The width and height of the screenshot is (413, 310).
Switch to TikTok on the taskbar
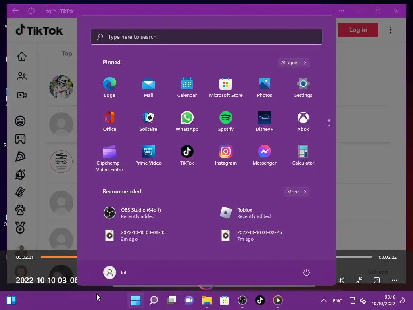260,300
